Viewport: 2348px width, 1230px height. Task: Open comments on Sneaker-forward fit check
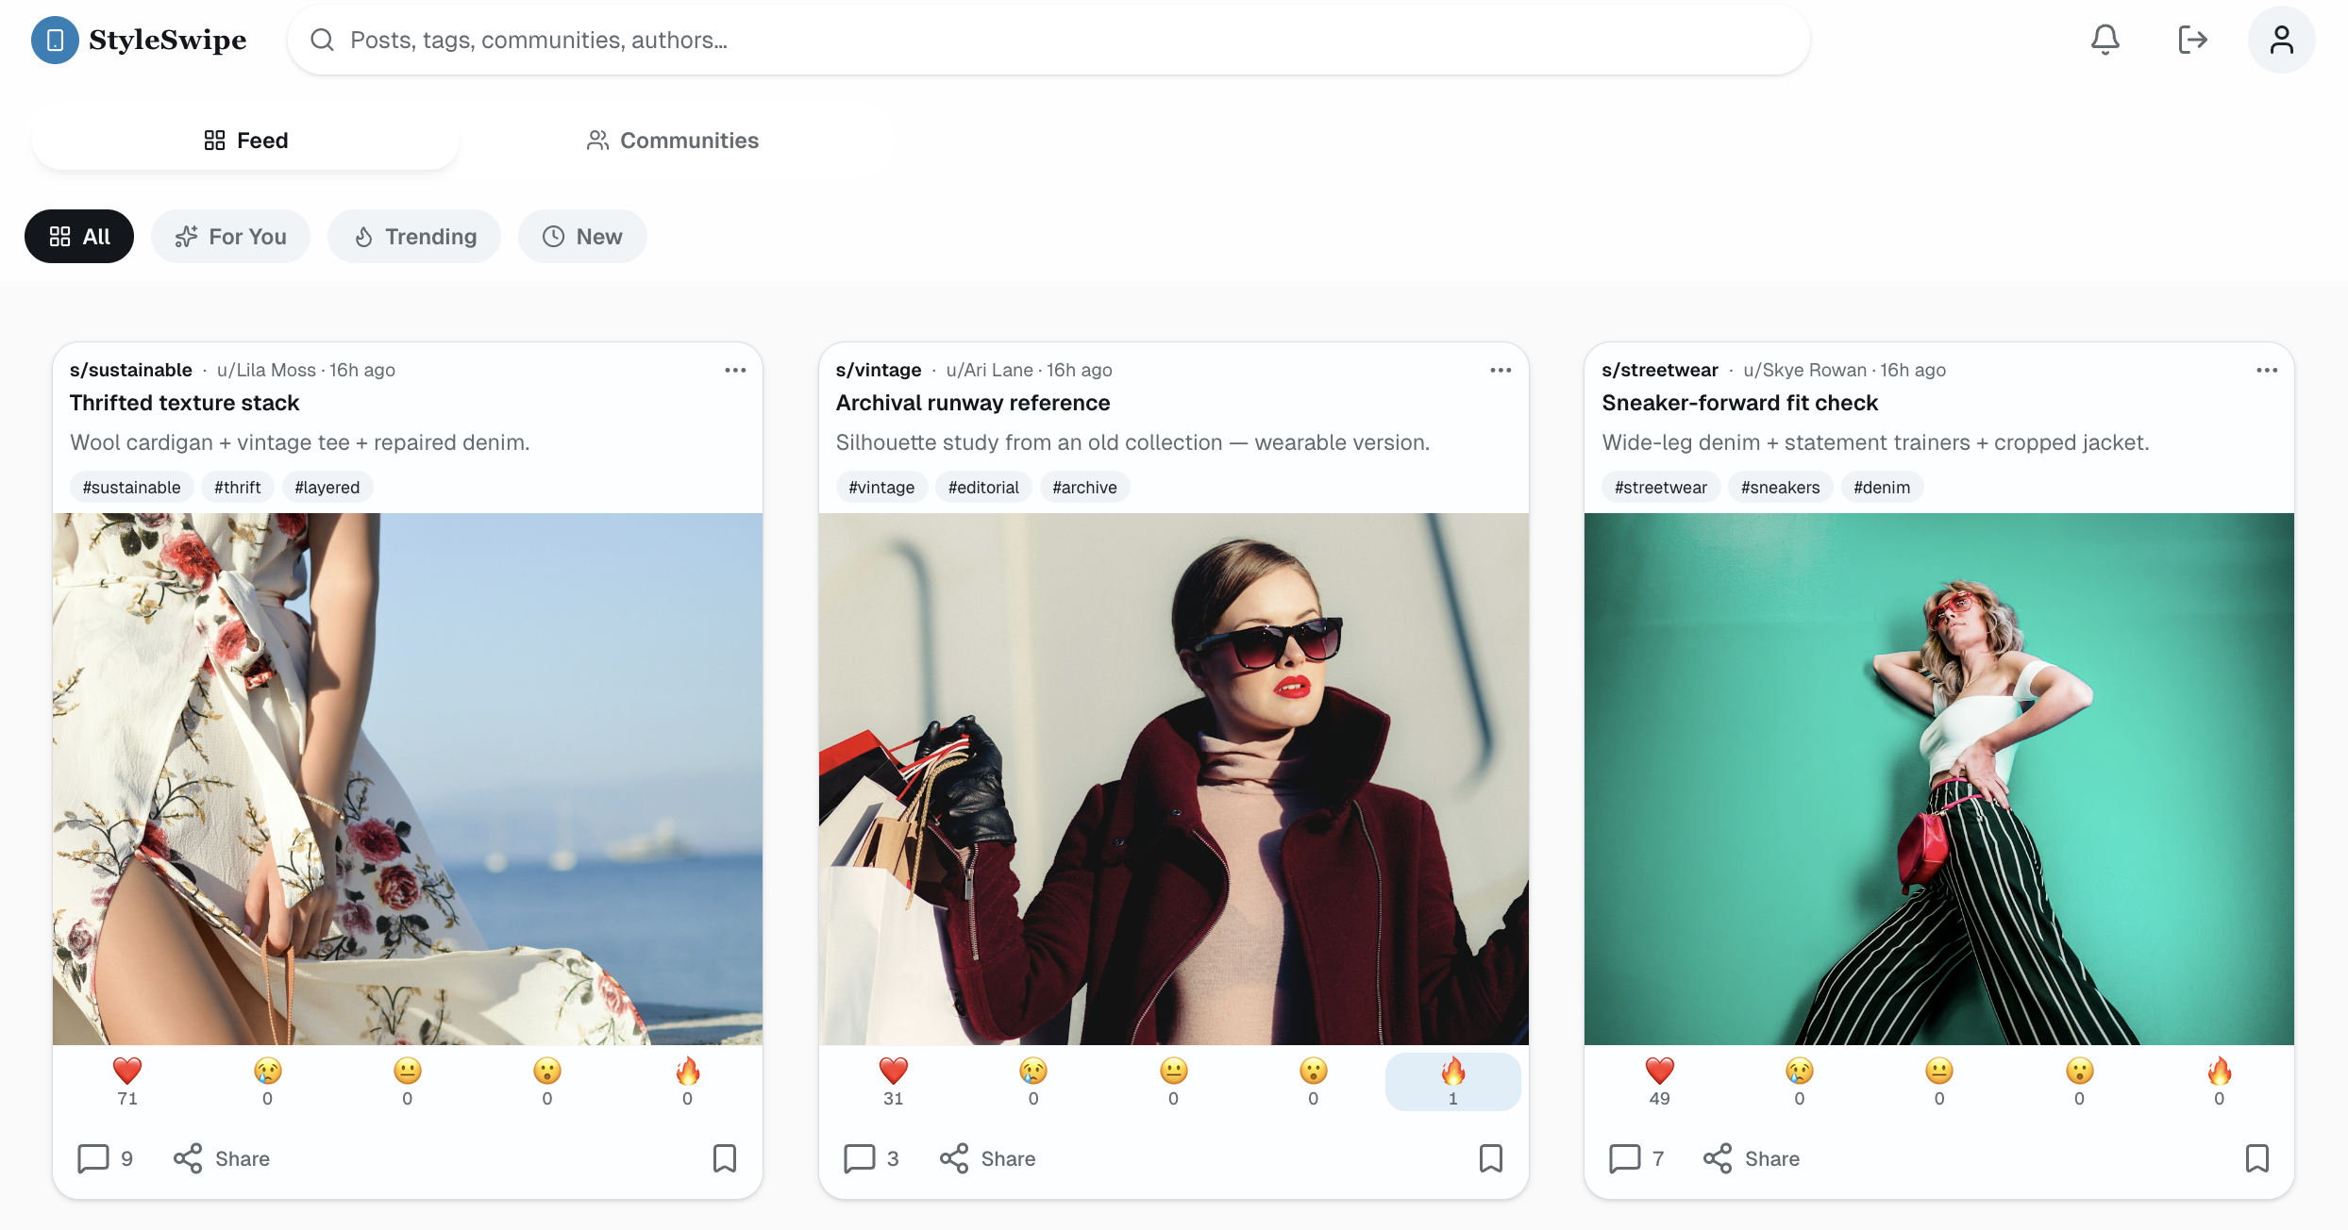(1636, 1158)
